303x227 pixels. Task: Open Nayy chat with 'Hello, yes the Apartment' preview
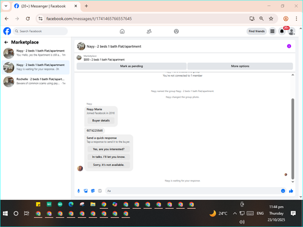tap(36, 53)
